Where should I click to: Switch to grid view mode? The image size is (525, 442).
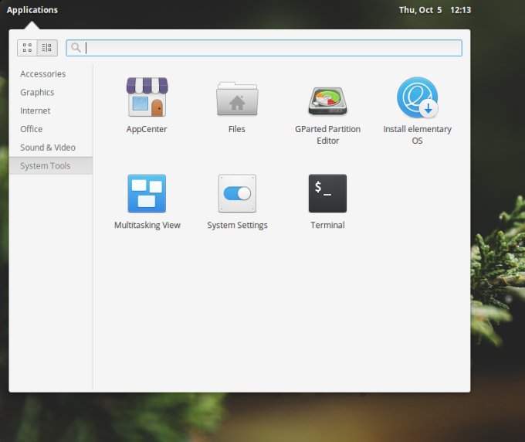27,48
